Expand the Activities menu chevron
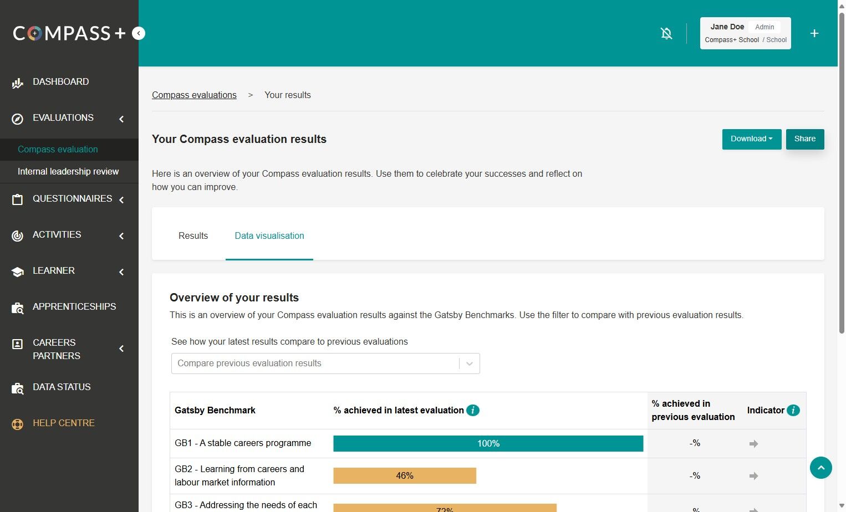This screenshot has width=846, height=512. pyautogui.click(x=121, y=235)
